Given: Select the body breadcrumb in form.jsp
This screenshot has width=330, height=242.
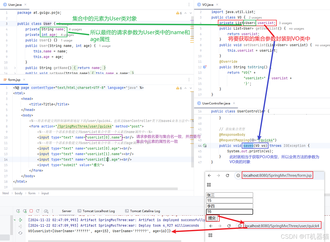Looking at the screenshot, I should [x=19, y=193].
